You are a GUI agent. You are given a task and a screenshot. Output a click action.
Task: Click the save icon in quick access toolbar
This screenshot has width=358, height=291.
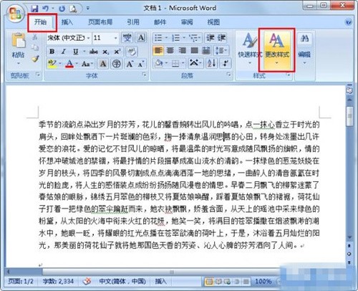(35, 9)
